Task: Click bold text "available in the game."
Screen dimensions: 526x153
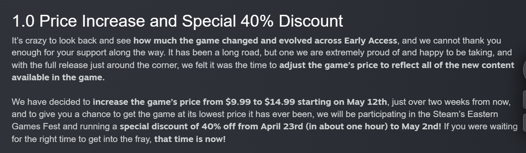Action: [x=58, y=78]
